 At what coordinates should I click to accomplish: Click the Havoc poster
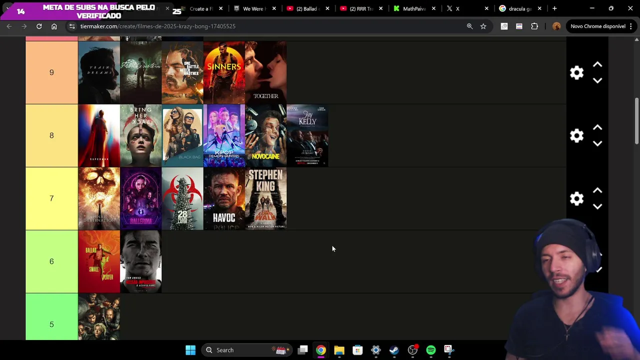click(x=224, y=198)
